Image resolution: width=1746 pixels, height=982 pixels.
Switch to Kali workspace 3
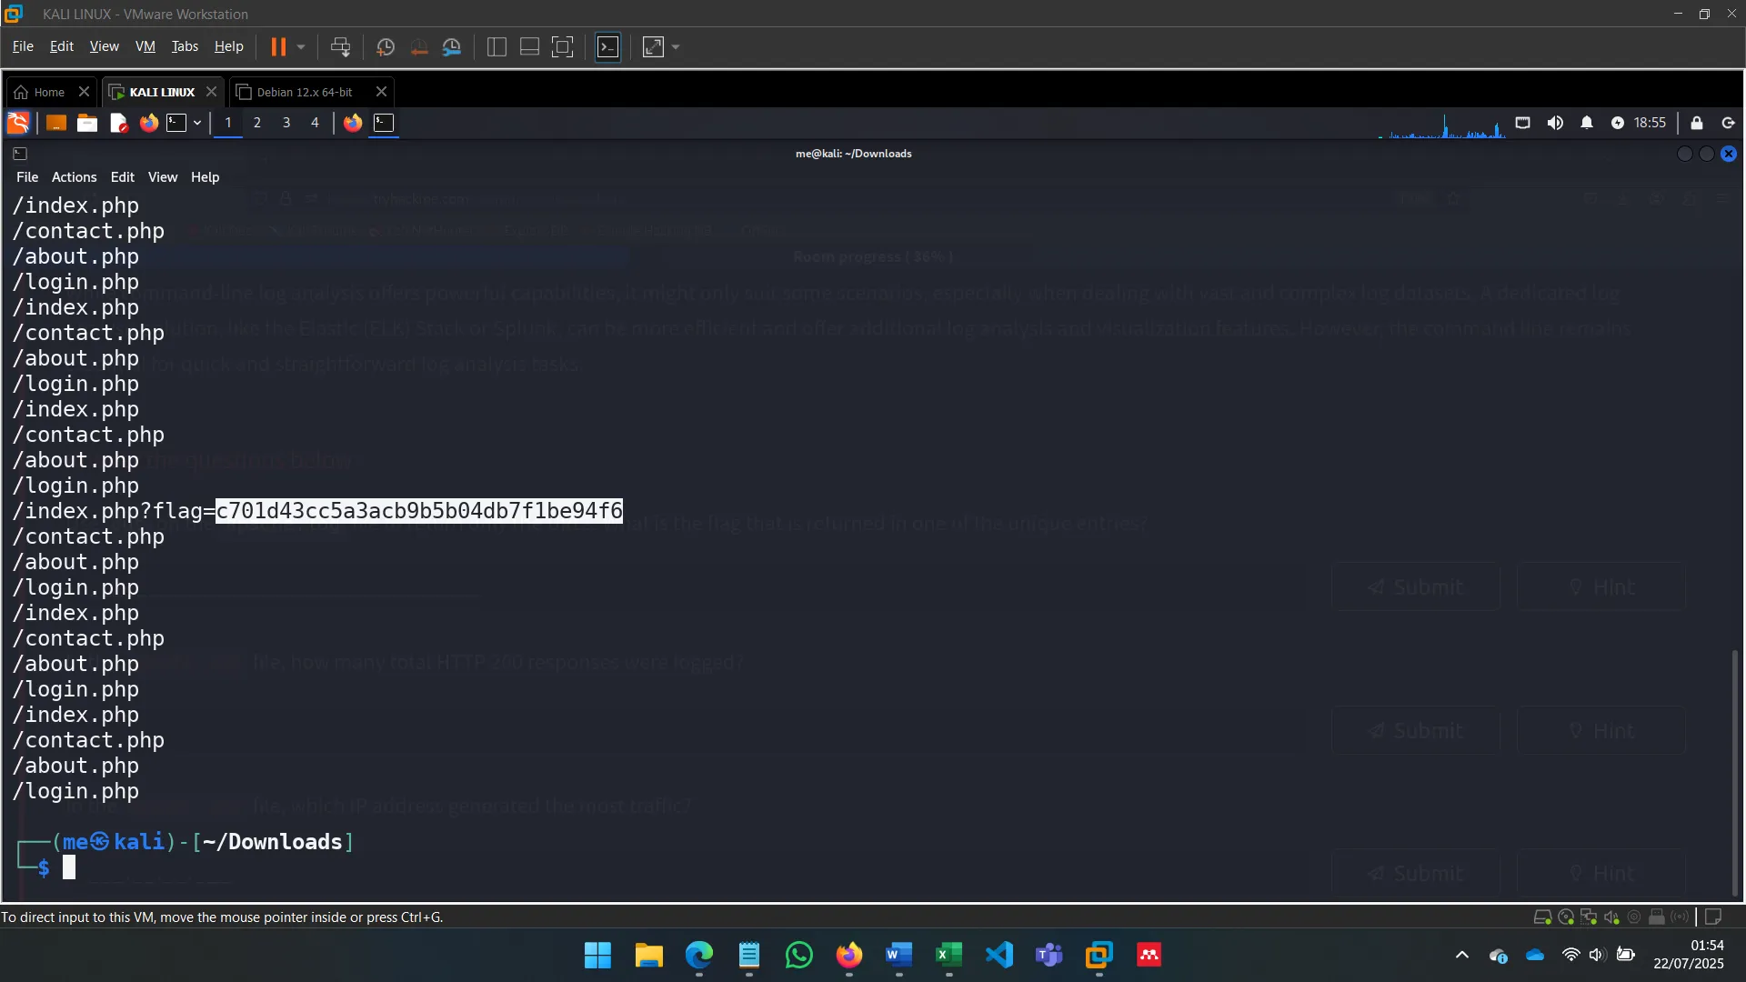tap(286, 123)
